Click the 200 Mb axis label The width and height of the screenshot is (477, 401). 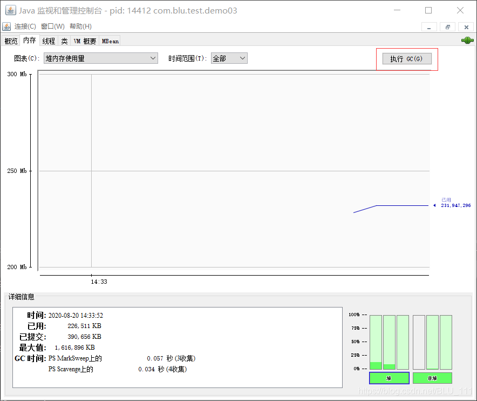[x=17, y=267]
